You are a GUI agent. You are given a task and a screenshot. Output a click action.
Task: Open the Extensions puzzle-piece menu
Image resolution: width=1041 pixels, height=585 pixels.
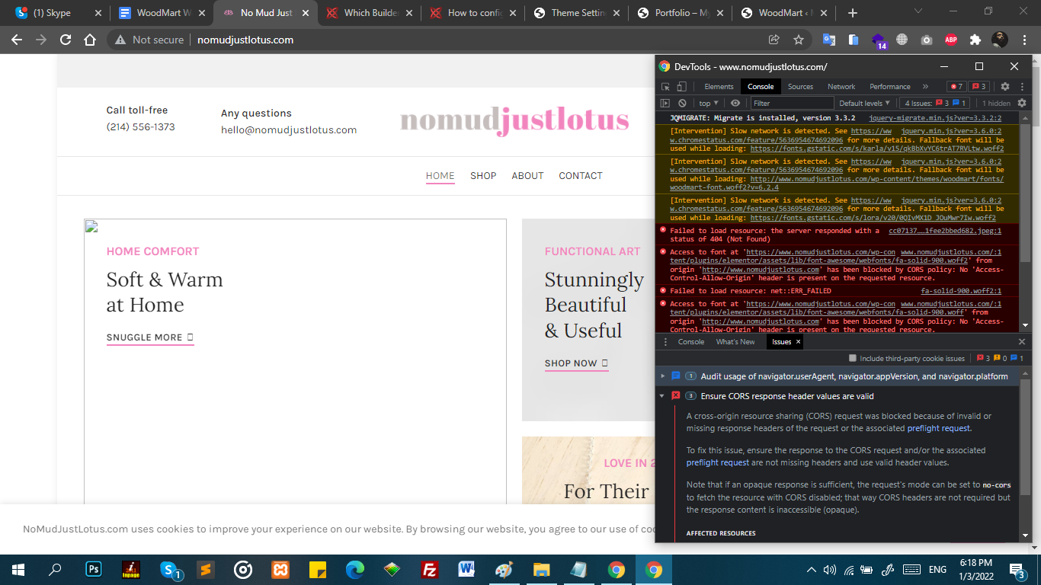pyautogui.click(x=975, y=40)
